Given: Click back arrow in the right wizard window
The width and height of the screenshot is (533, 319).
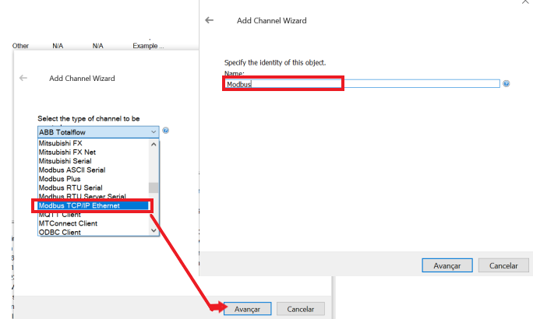Looking at the screenshot, I should (x=209, y=20).
